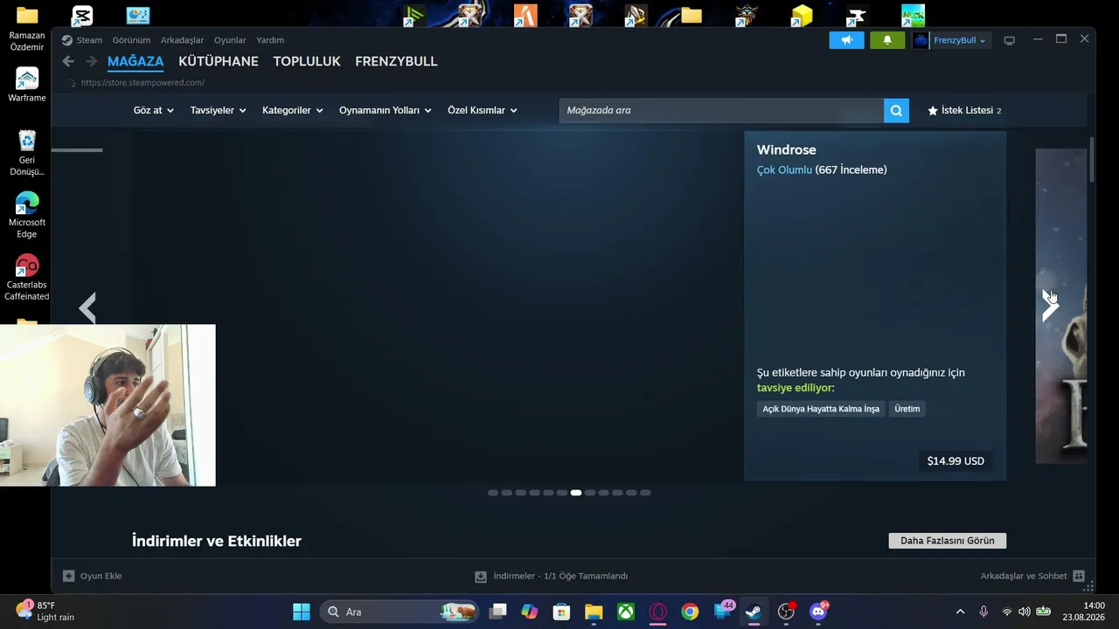Screen dimensions: 1119x629
Task: Click the Steam page vertical scrollbar
Action: (x=1092, y=160)
